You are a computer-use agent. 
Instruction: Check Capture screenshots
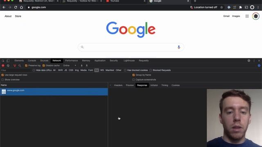pyautogui.click(x=133, y=80)
